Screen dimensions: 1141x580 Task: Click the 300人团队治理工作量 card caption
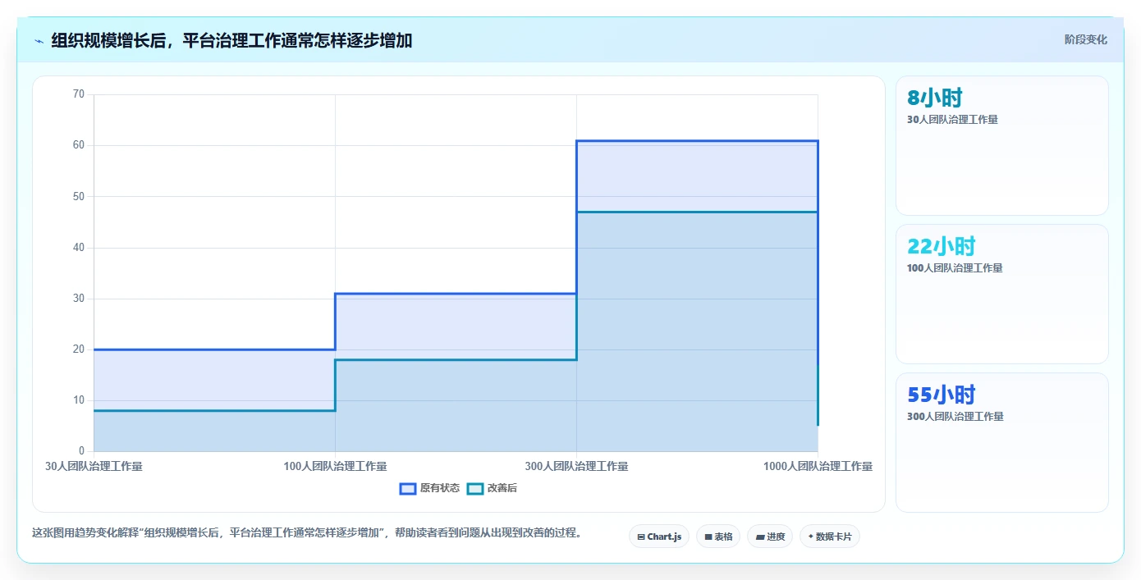[955, 417]
